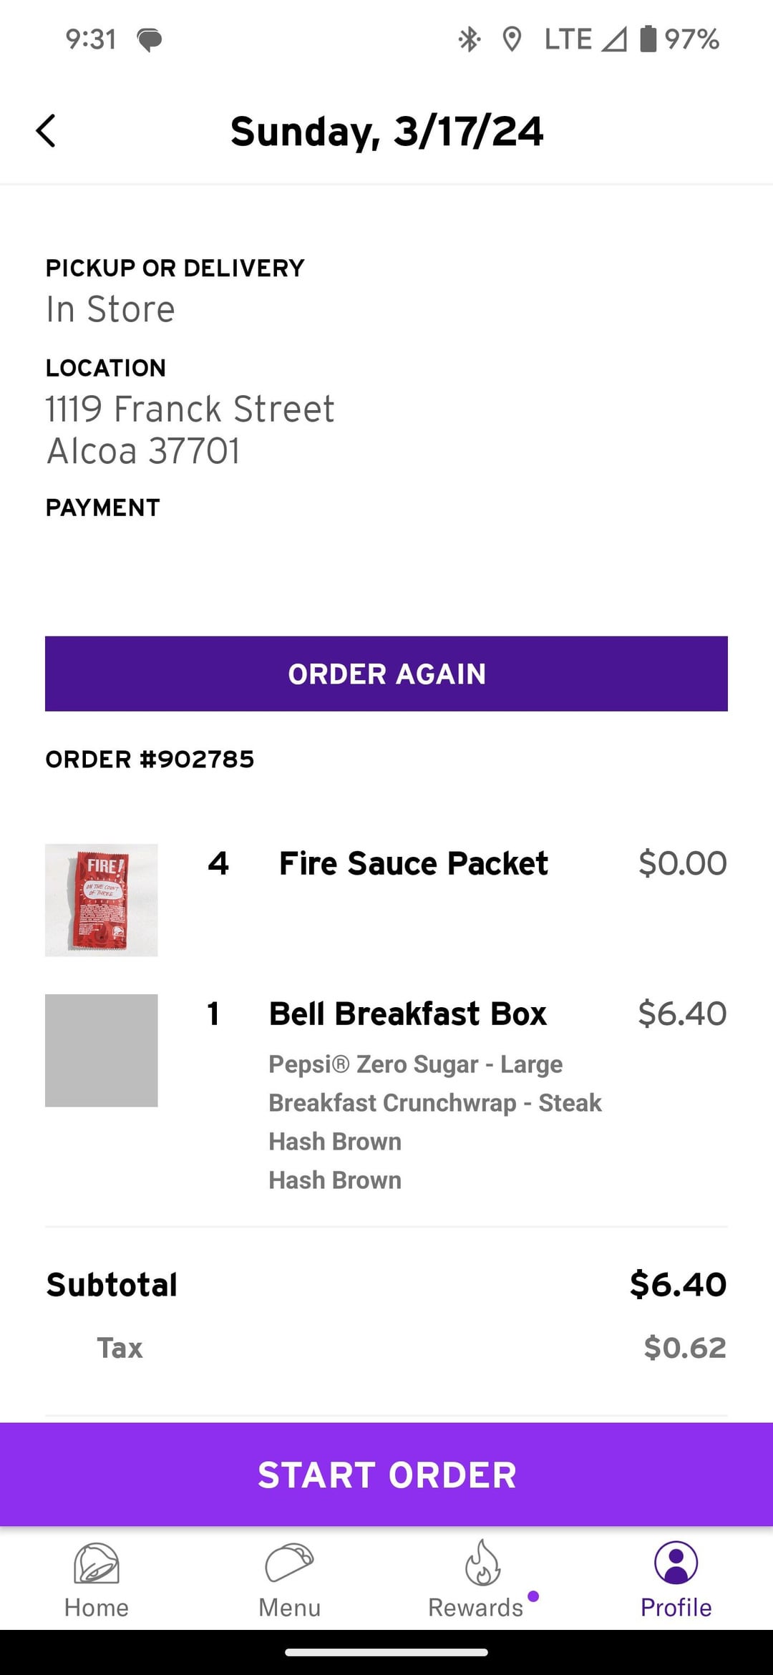The height and width of the screenshot is (1675, 773).
Task: Tap the Sunday, 3/17/24 header title
Action: [x=386, y=132]
